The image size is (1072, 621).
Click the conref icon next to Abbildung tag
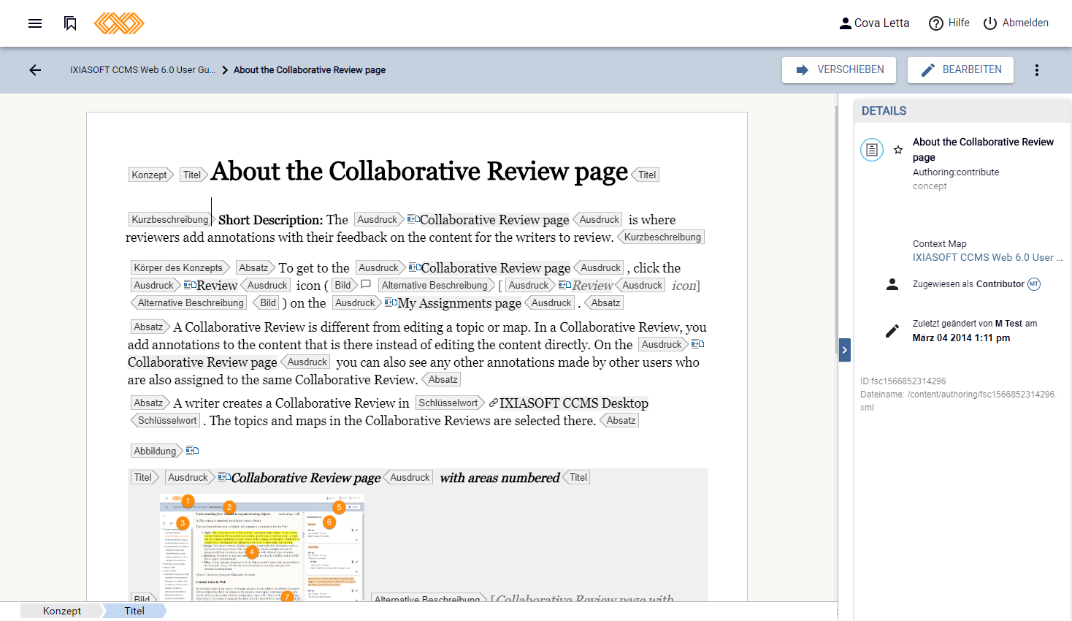[193, 451]
